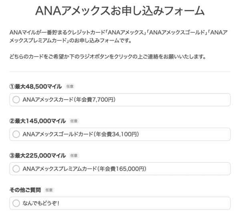Click the instruction text starting with どちらのカードをご希望か
240x215 pixels.
click(108, 57)
